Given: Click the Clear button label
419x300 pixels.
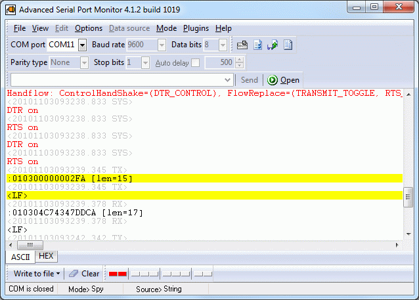Looking at the screenshot, I should pos(91,274).
